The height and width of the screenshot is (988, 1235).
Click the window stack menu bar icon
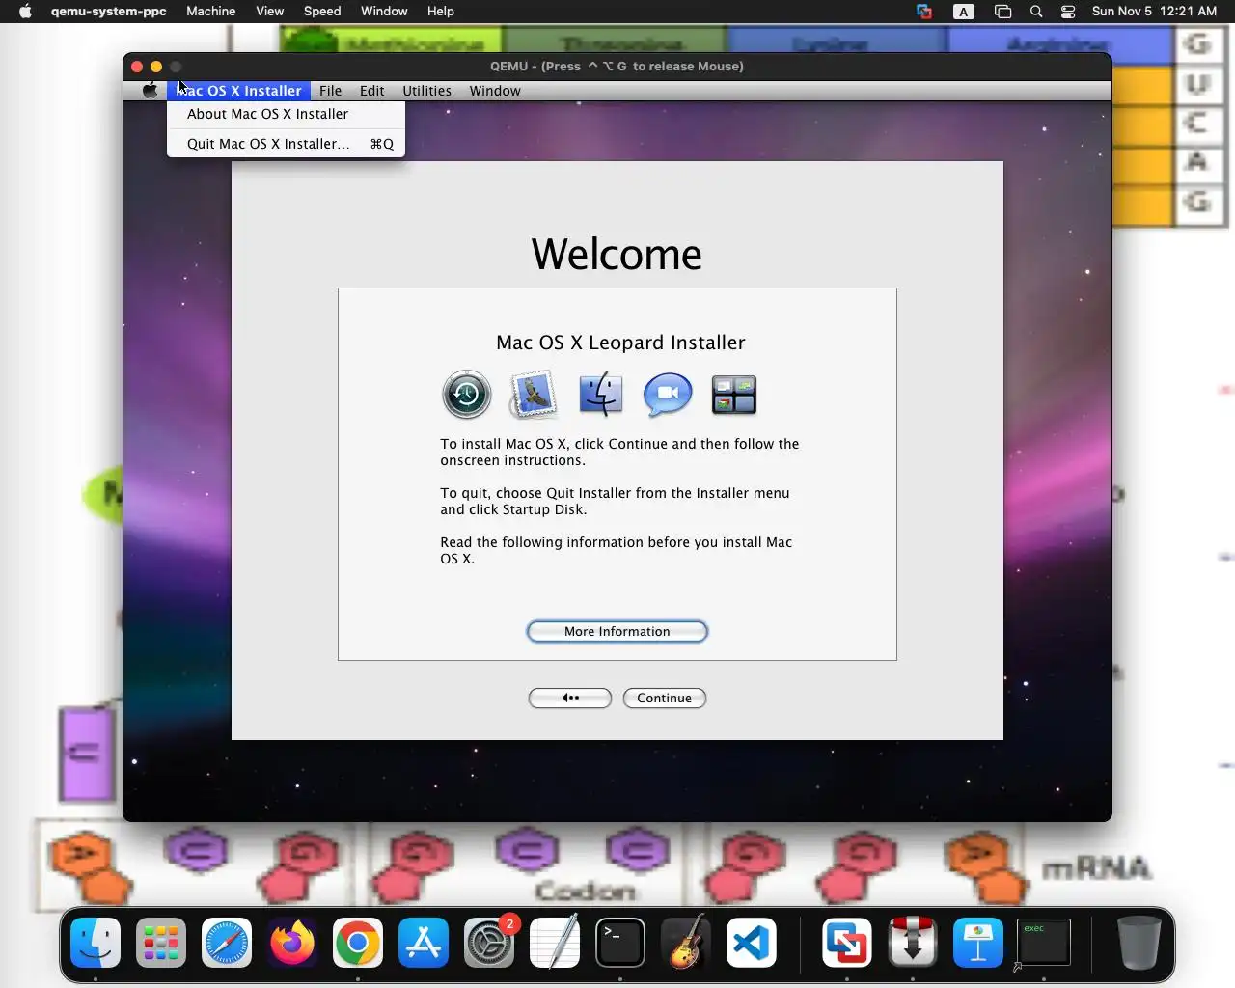[1002, 12]
